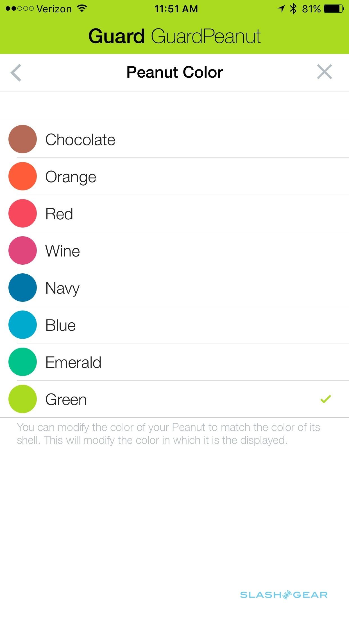This screenshot has width=349, height=621.
Task: Tap the battery indicator in status bar
Action: tap(334, 9)
